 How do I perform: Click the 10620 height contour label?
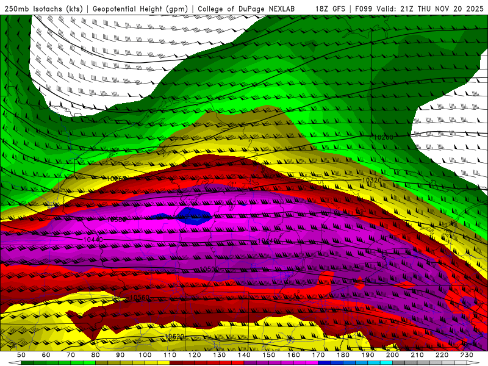[x=174, y=337]
